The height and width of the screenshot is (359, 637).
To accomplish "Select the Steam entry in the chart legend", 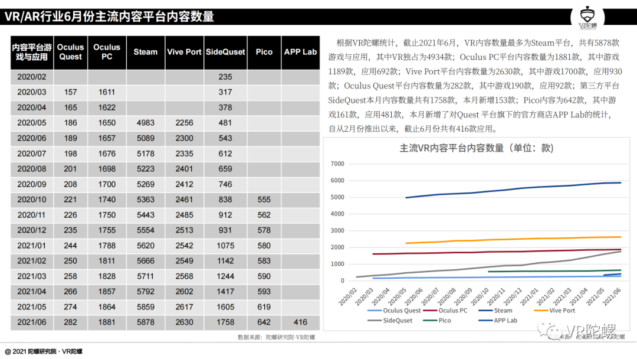I will [x=495, y=311].
